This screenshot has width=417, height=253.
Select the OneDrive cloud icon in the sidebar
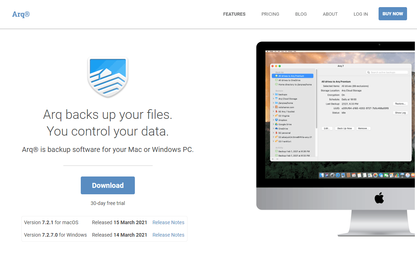[x=276, y=128]
